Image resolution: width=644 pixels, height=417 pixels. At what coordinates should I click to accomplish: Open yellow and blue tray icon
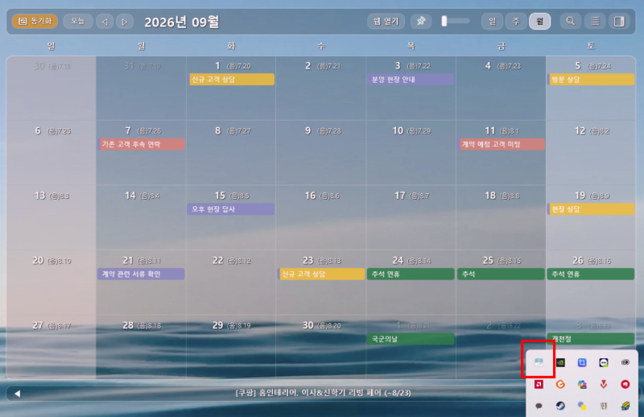tap(625, 406)
